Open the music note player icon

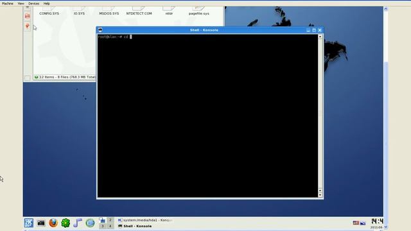point(78,223)
